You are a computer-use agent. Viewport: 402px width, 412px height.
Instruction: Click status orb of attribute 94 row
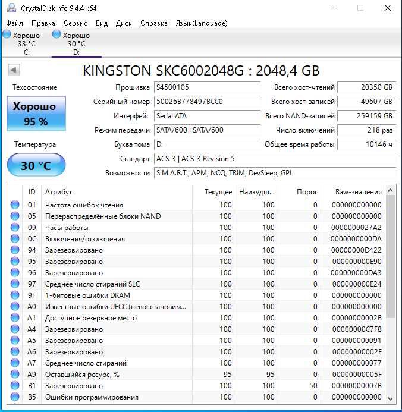tap(15, 250)
